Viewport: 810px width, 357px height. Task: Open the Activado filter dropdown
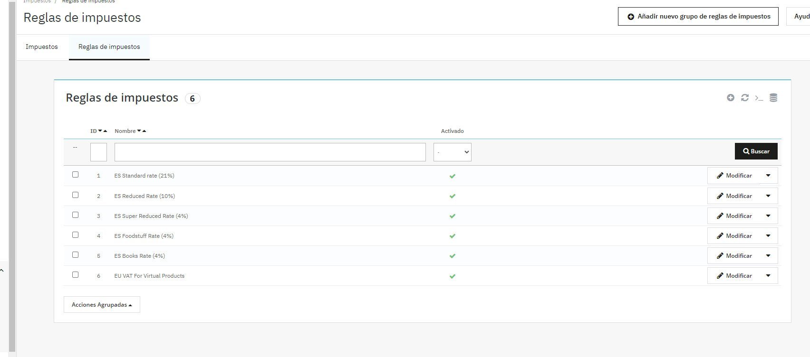coord(452,152)
